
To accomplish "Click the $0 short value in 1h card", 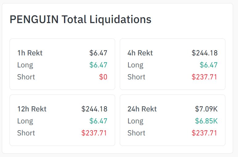I will pos(103,77).
